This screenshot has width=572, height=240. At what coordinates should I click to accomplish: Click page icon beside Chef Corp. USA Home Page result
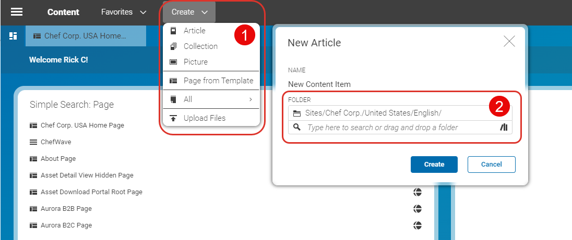click(x=33, y=125)
